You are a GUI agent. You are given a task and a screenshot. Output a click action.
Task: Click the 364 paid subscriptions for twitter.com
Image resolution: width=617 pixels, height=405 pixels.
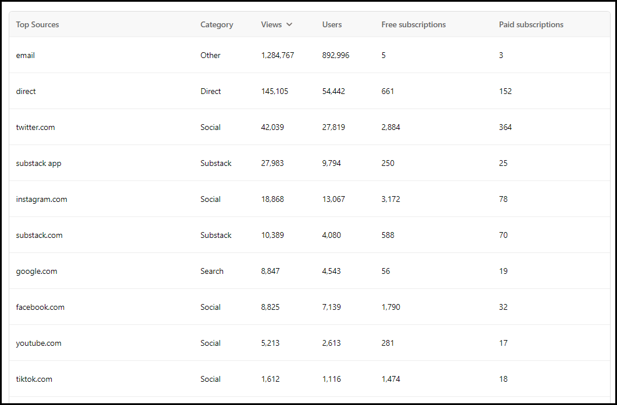(x=505, y=127)
